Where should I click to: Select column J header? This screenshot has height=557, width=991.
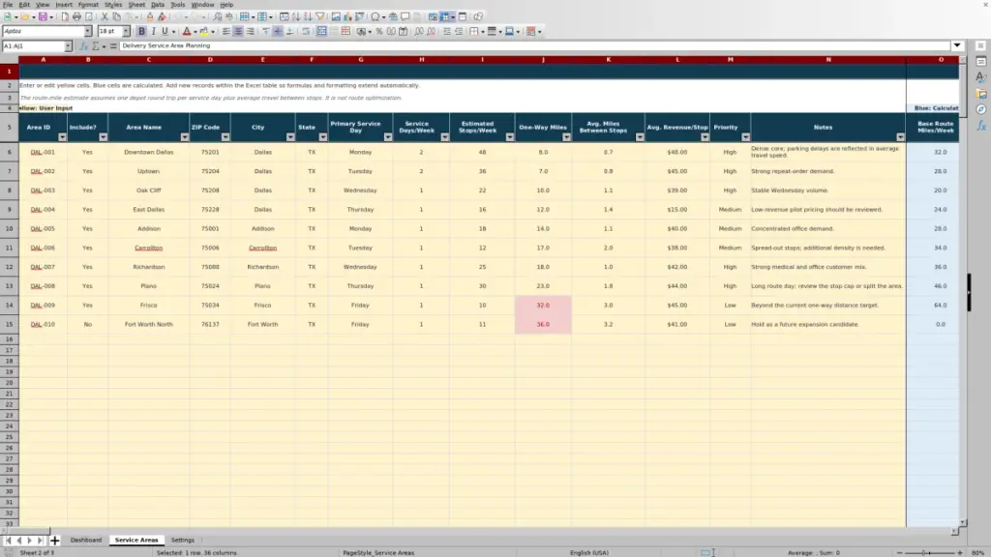[543, 59]
